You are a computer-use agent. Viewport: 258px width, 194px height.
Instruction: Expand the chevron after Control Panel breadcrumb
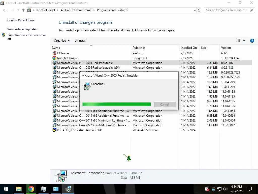pos(58,10)
